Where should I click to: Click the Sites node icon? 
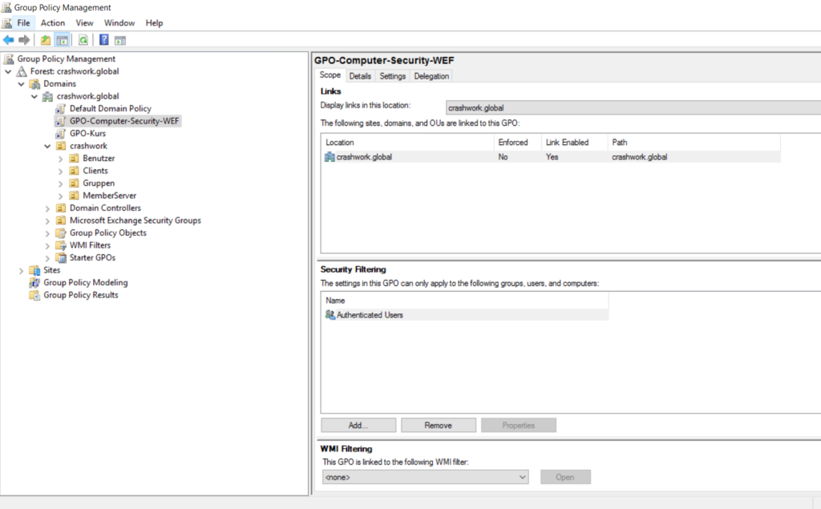pyautogui.click(x=35, y=270)
